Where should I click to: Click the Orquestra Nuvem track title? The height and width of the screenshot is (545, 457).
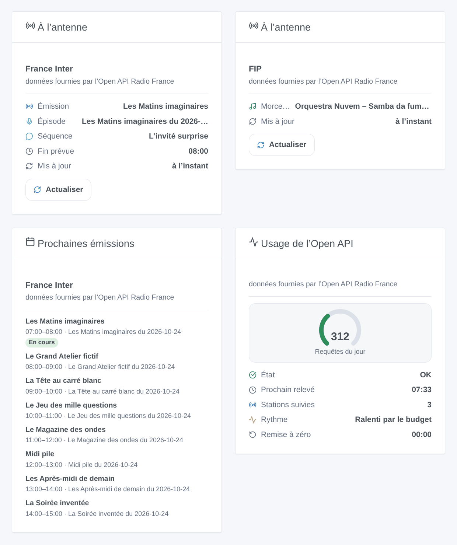tap(362, 106)
